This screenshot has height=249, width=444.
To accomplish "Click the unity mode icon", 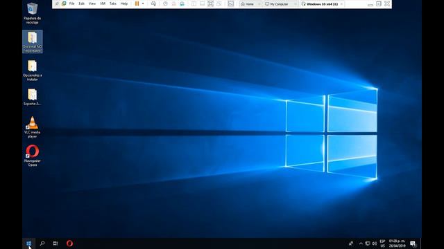I will [x=219, y=3].
